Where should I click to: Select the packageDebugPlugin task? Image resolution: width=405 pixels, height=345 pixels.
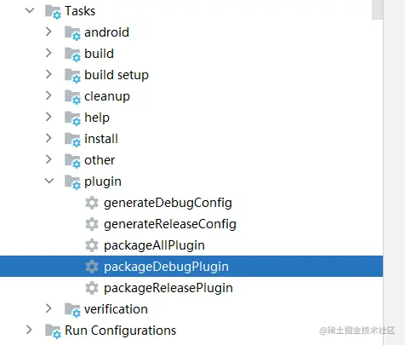[191, 267]
